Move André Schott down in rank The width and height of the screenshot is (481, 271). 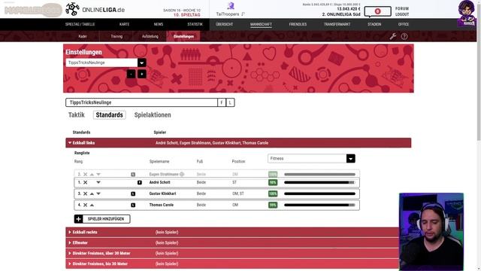[x=98, y=182]
